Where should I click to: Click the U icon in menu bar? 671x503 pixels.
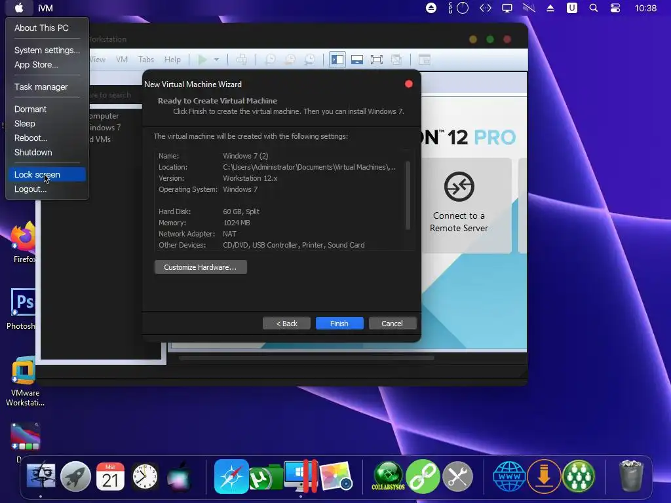pos(572,8)
